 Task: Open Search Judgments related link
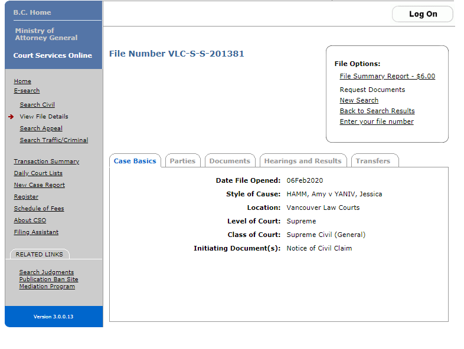coord(47,272)
